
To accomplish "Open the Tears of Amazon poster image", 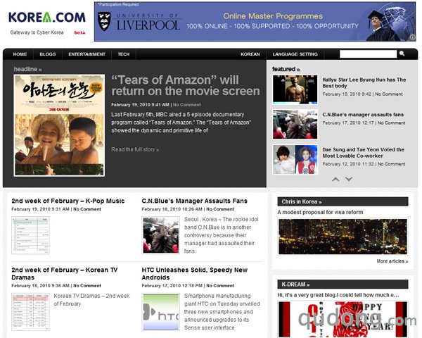I will (59, 125).
